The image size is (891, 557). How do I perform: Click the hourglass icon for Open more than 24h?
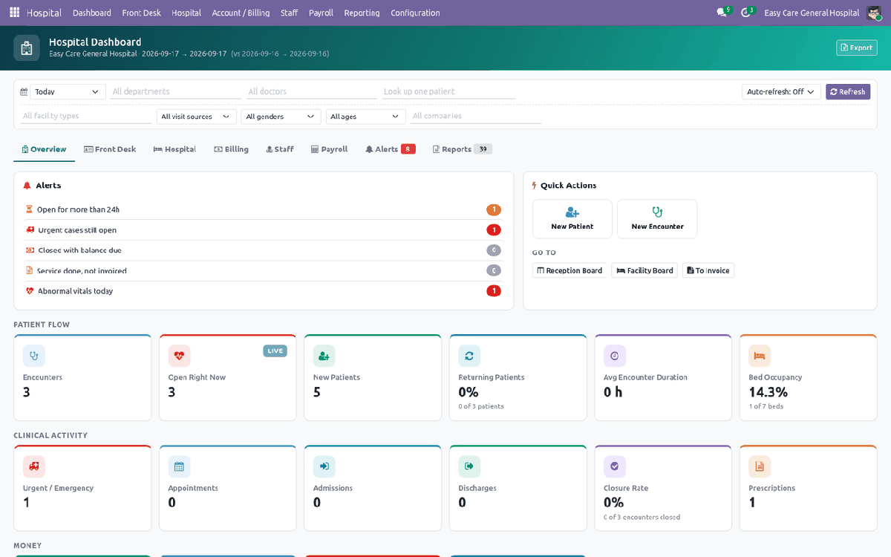pyautogui.click(x=30, y=209)
